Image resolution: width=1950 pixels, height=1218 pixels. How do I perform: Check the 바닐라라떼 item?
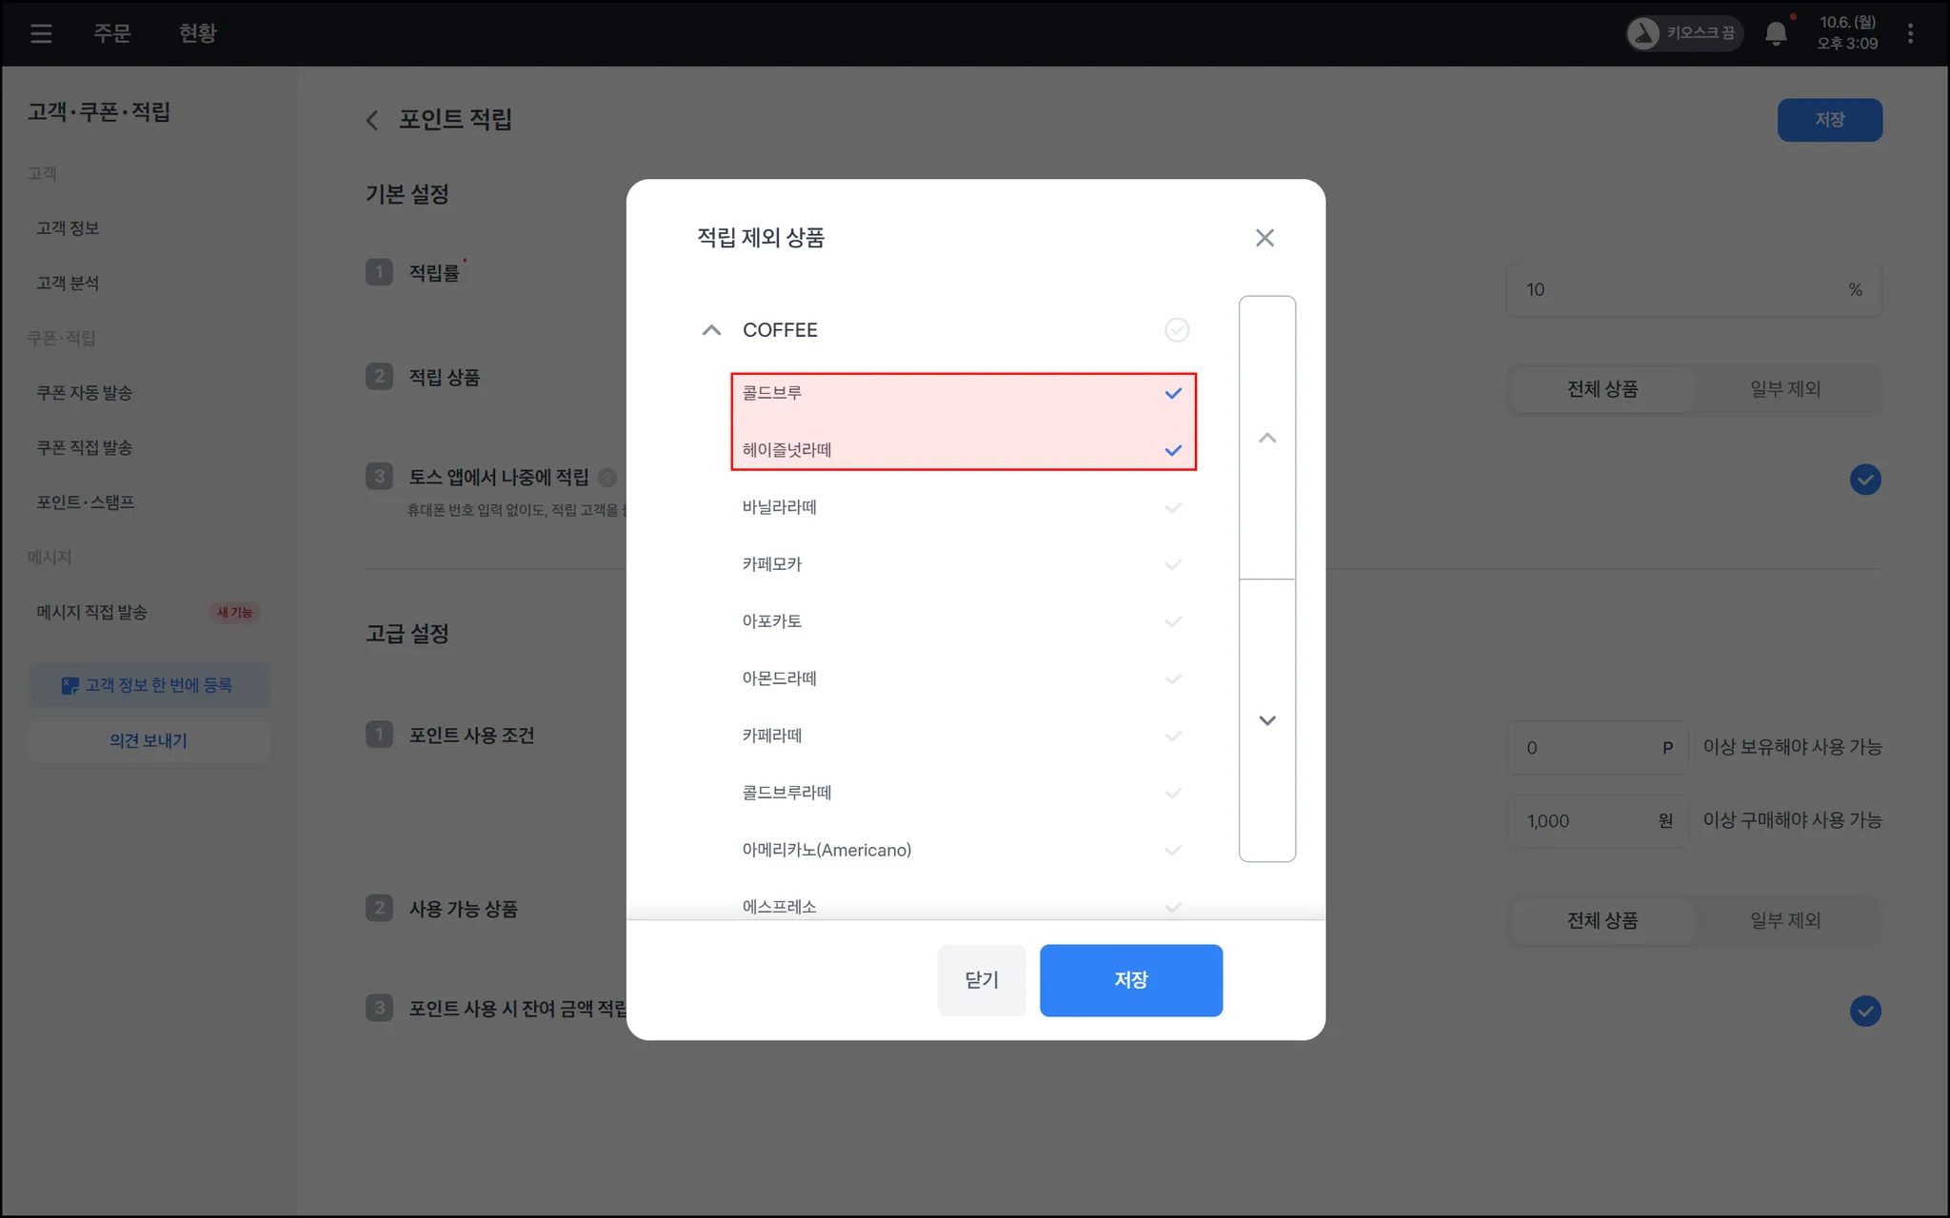tap(1173, 507)
